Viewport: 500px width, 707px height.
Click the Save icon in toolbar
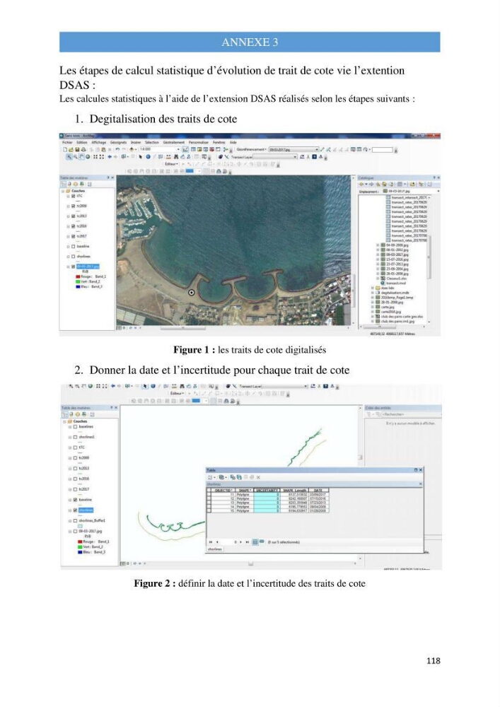(x=77, y=149)
